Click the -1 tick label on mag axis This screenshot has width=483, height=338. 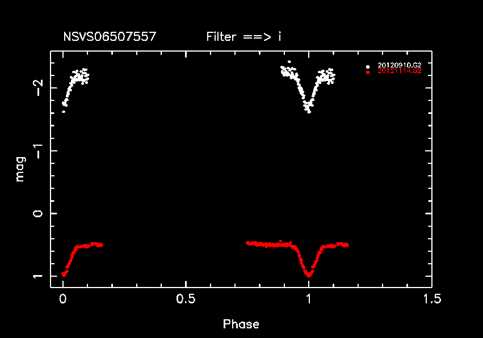(37, 150)
